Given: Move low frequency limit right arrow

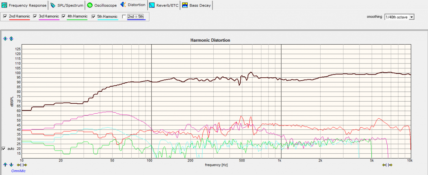Looking at the screenshot, I should (x=25, y=165).
